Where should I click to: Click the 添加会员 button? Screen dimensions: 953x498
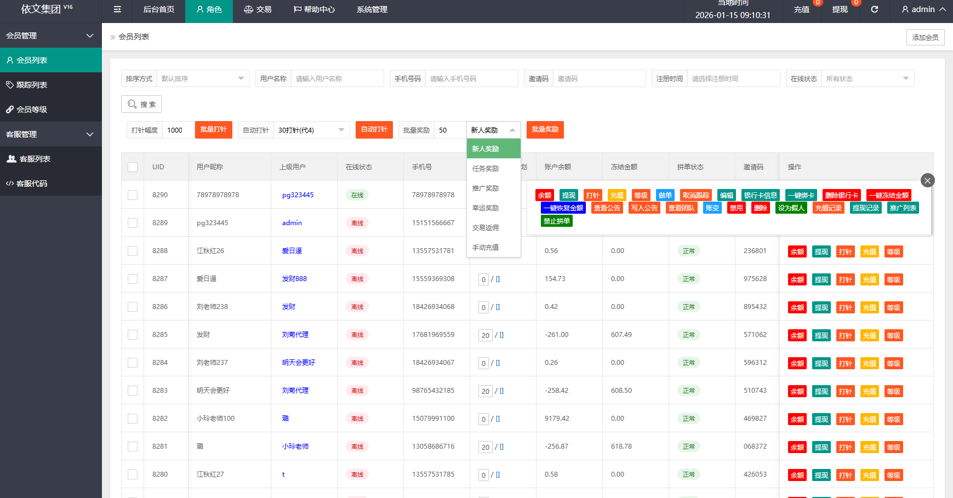click(925, 37)
